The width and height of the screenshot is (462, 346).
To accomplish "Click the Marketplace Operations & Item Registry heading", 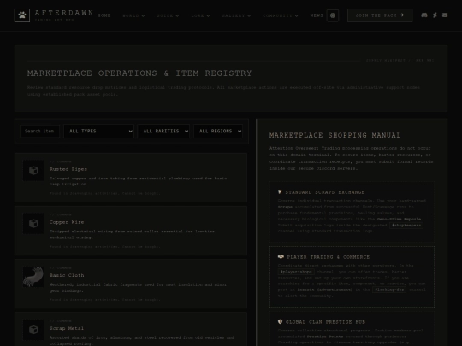I will point(139,73).
